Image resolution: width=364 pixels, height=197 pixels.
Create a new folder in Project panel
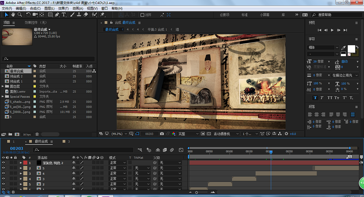pos(10,134)
